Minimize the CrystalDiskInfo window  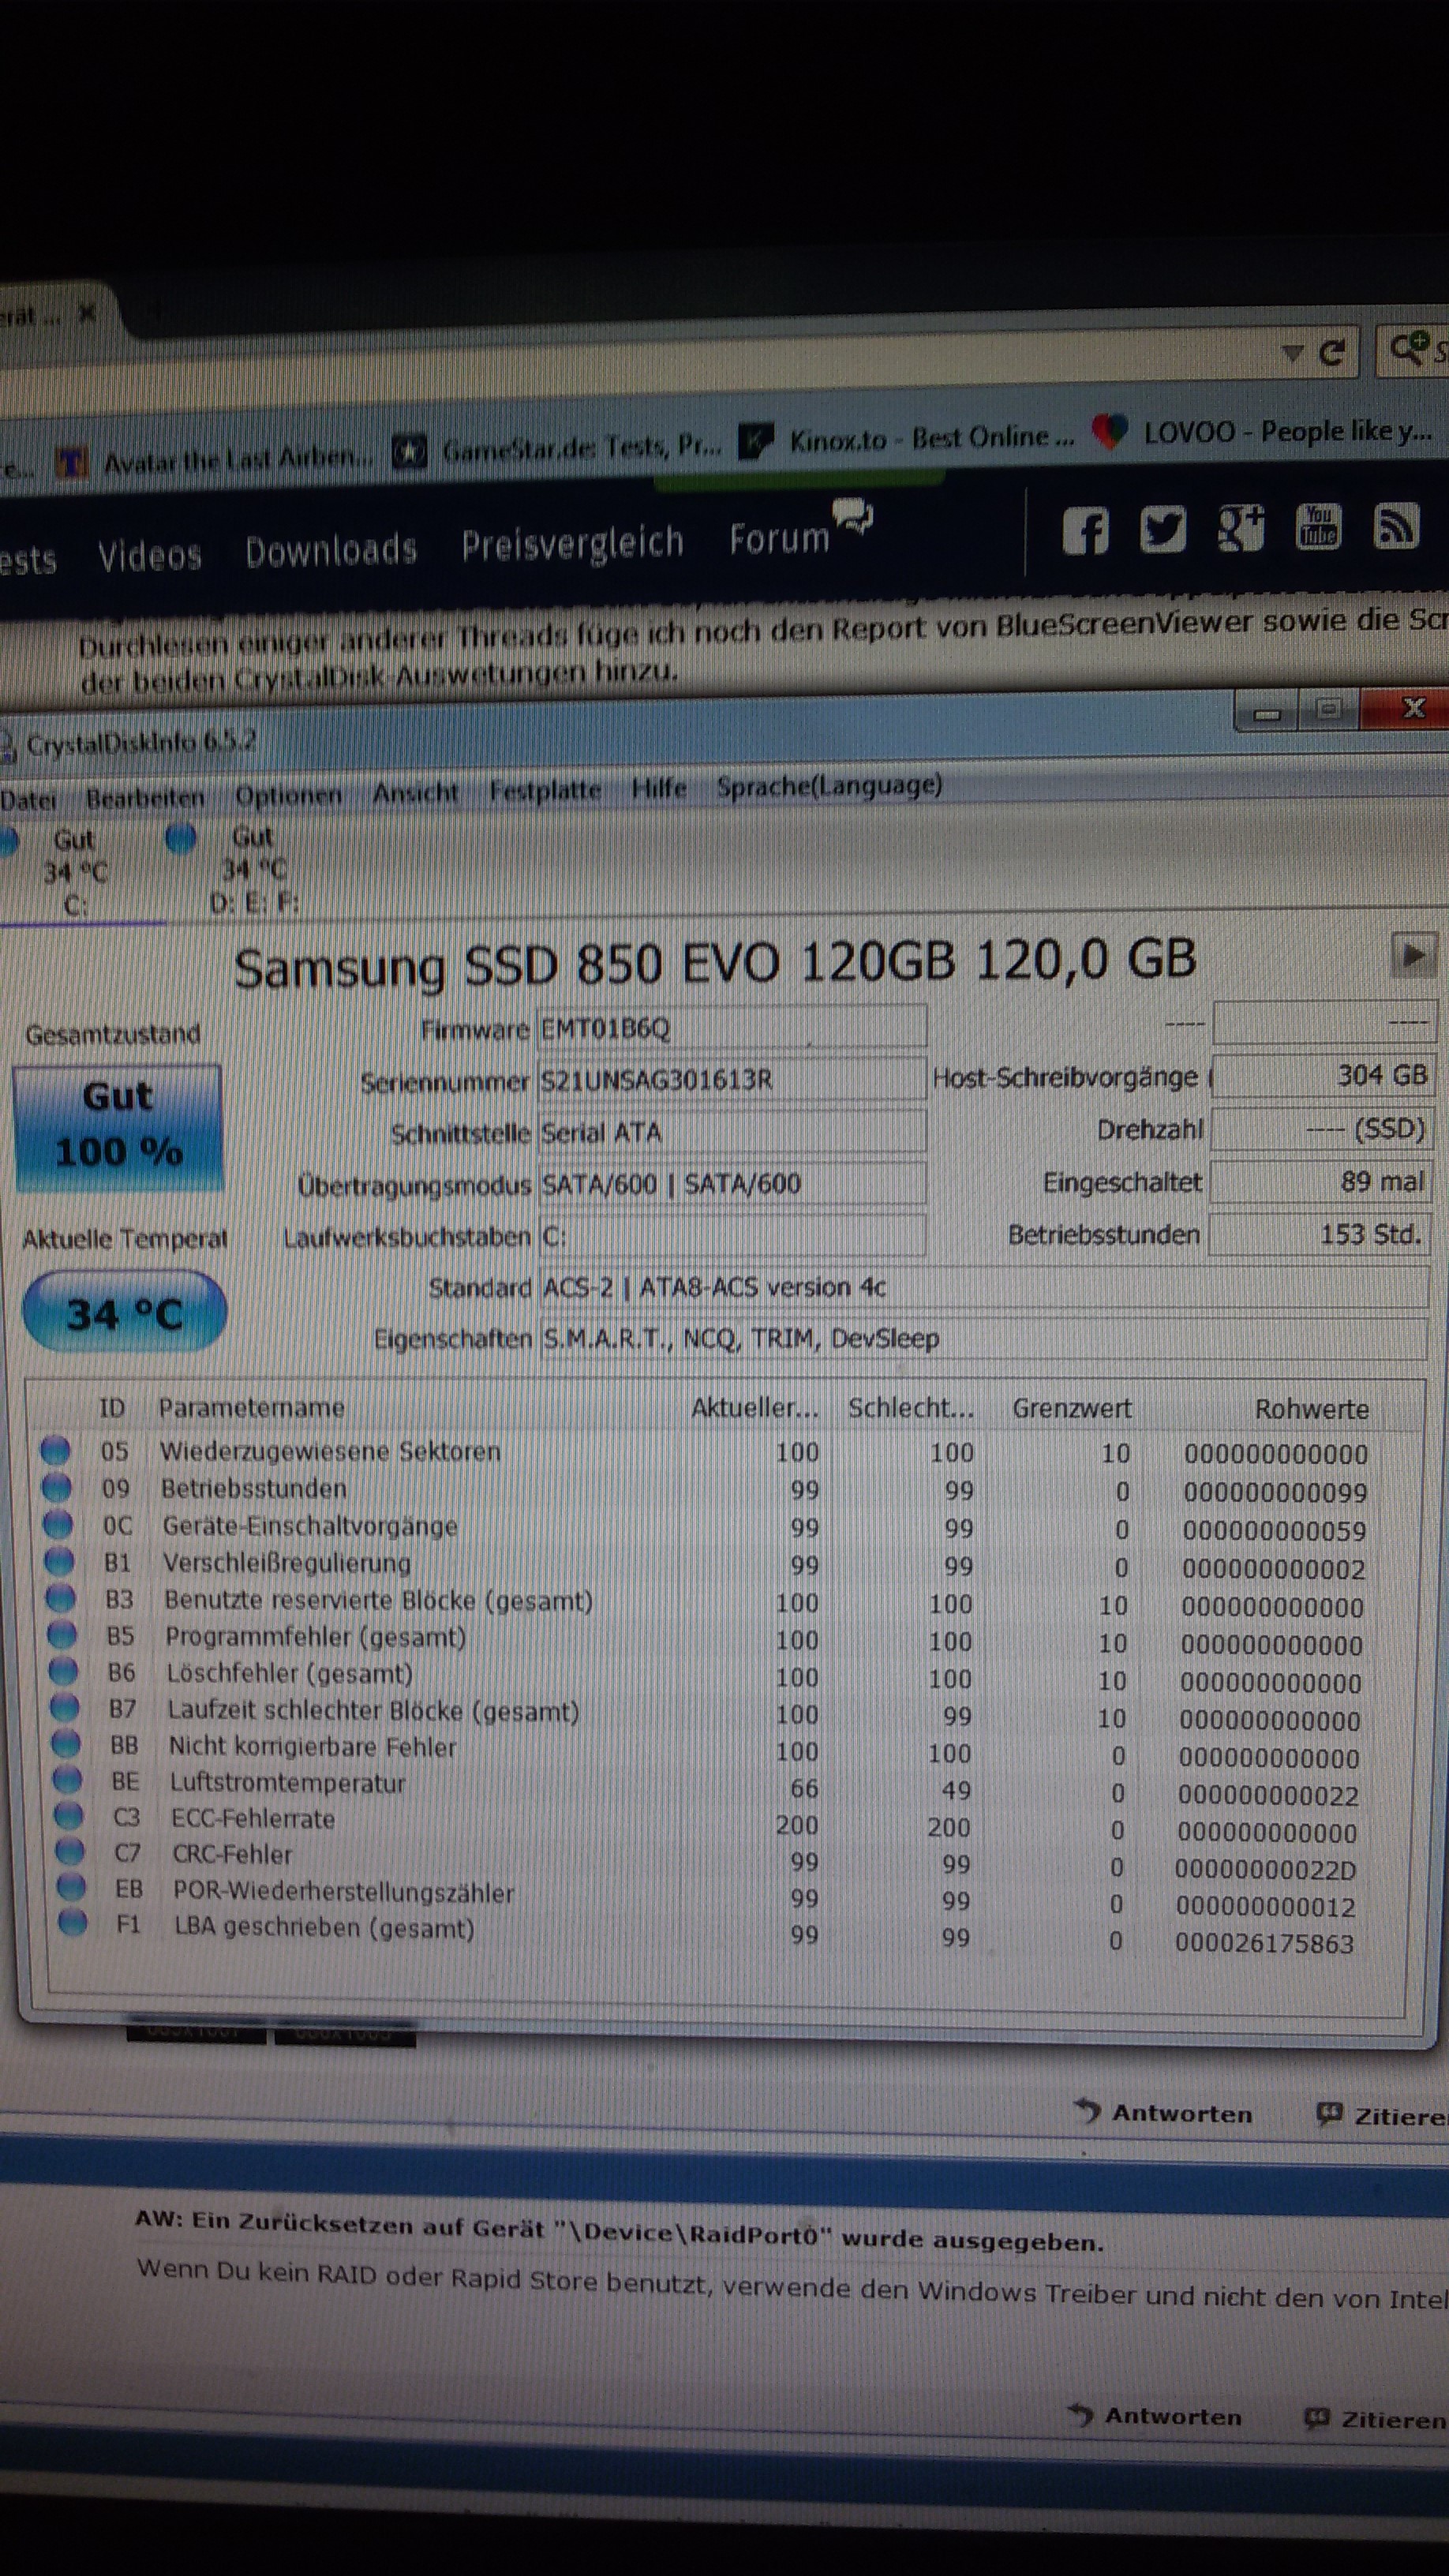tap(1267, 712)
